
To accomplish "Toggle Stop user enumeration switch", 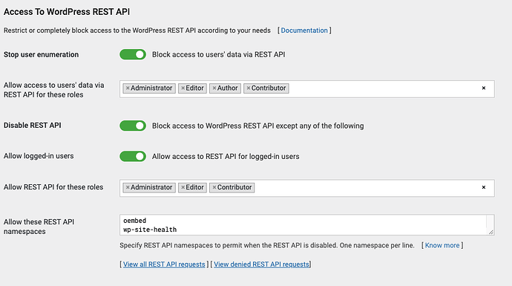I will point(133,54).
